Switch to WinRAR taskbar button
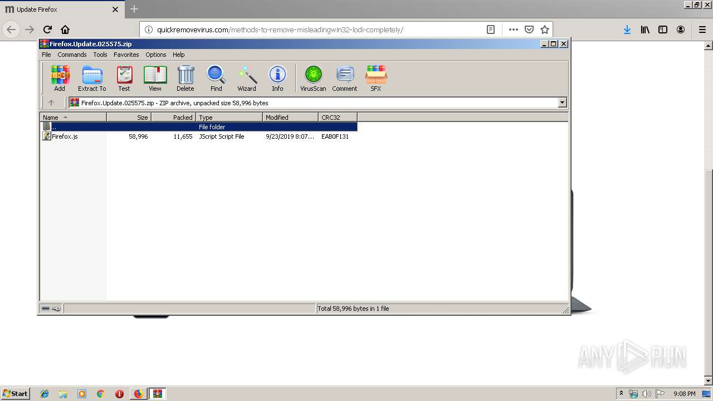 pyautogui.click(x=157, y=394)
